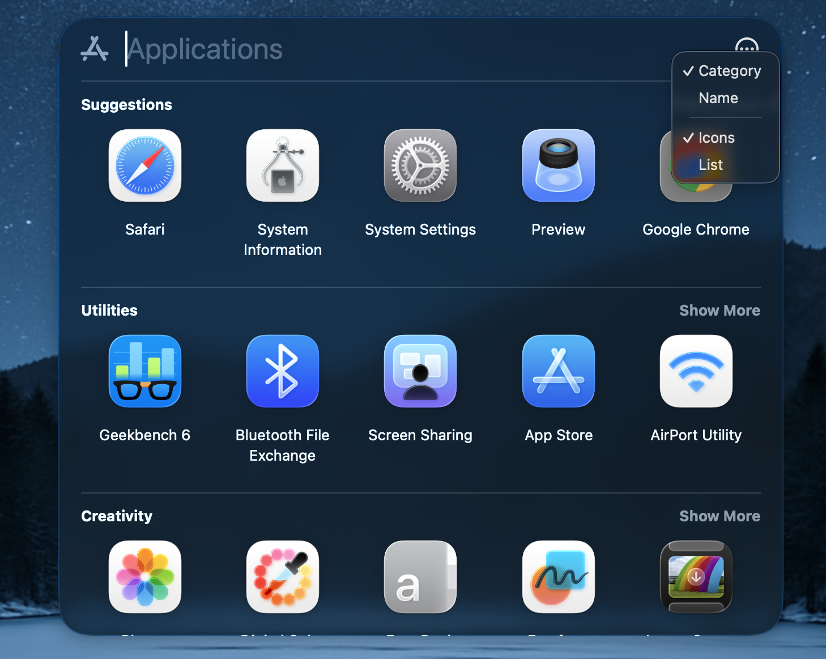Launch the App Store
Image resolution: width=826 pixels, height=659 pixels.
(x=558, y=371)
